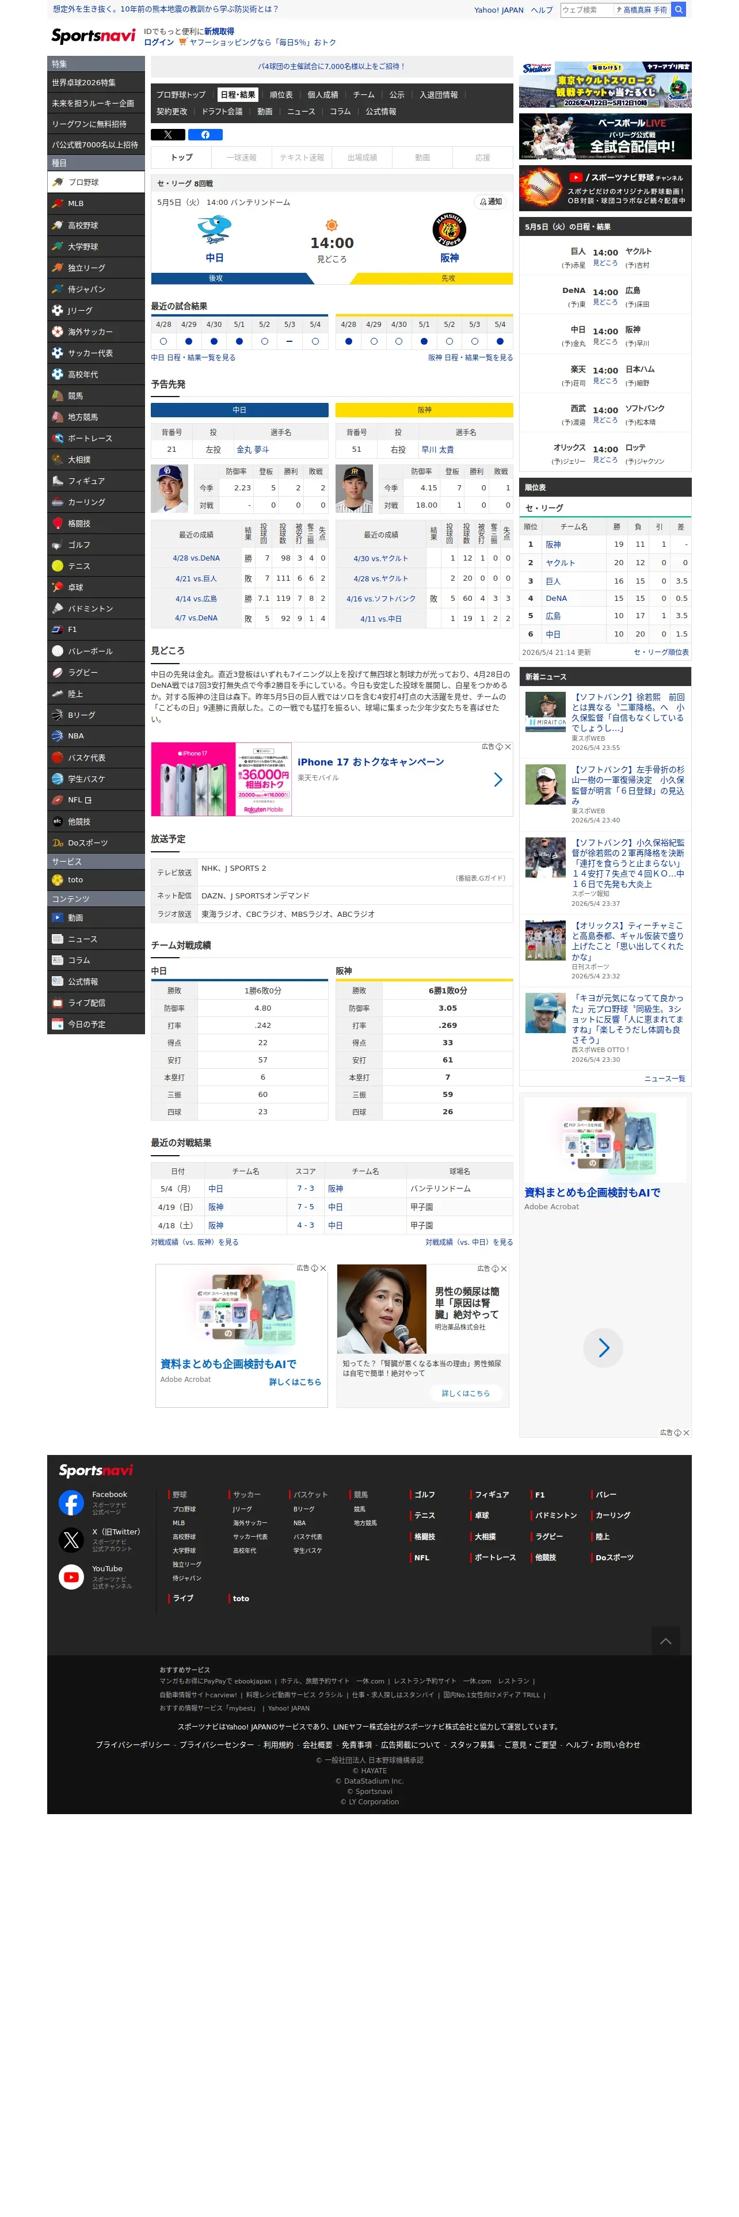View 対戦成績（vs. 阪神）を見る link
This screenshot has height=2217, width=739.
click(x=195, y=1243)
